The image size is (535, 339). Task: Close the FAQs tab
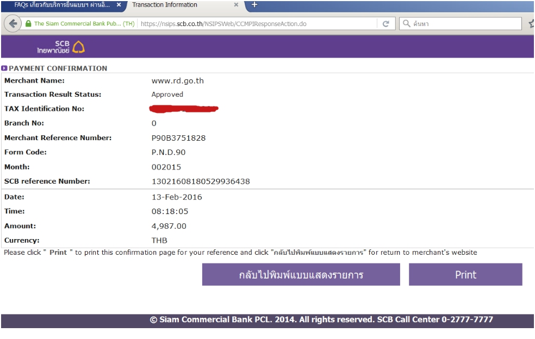119,5
